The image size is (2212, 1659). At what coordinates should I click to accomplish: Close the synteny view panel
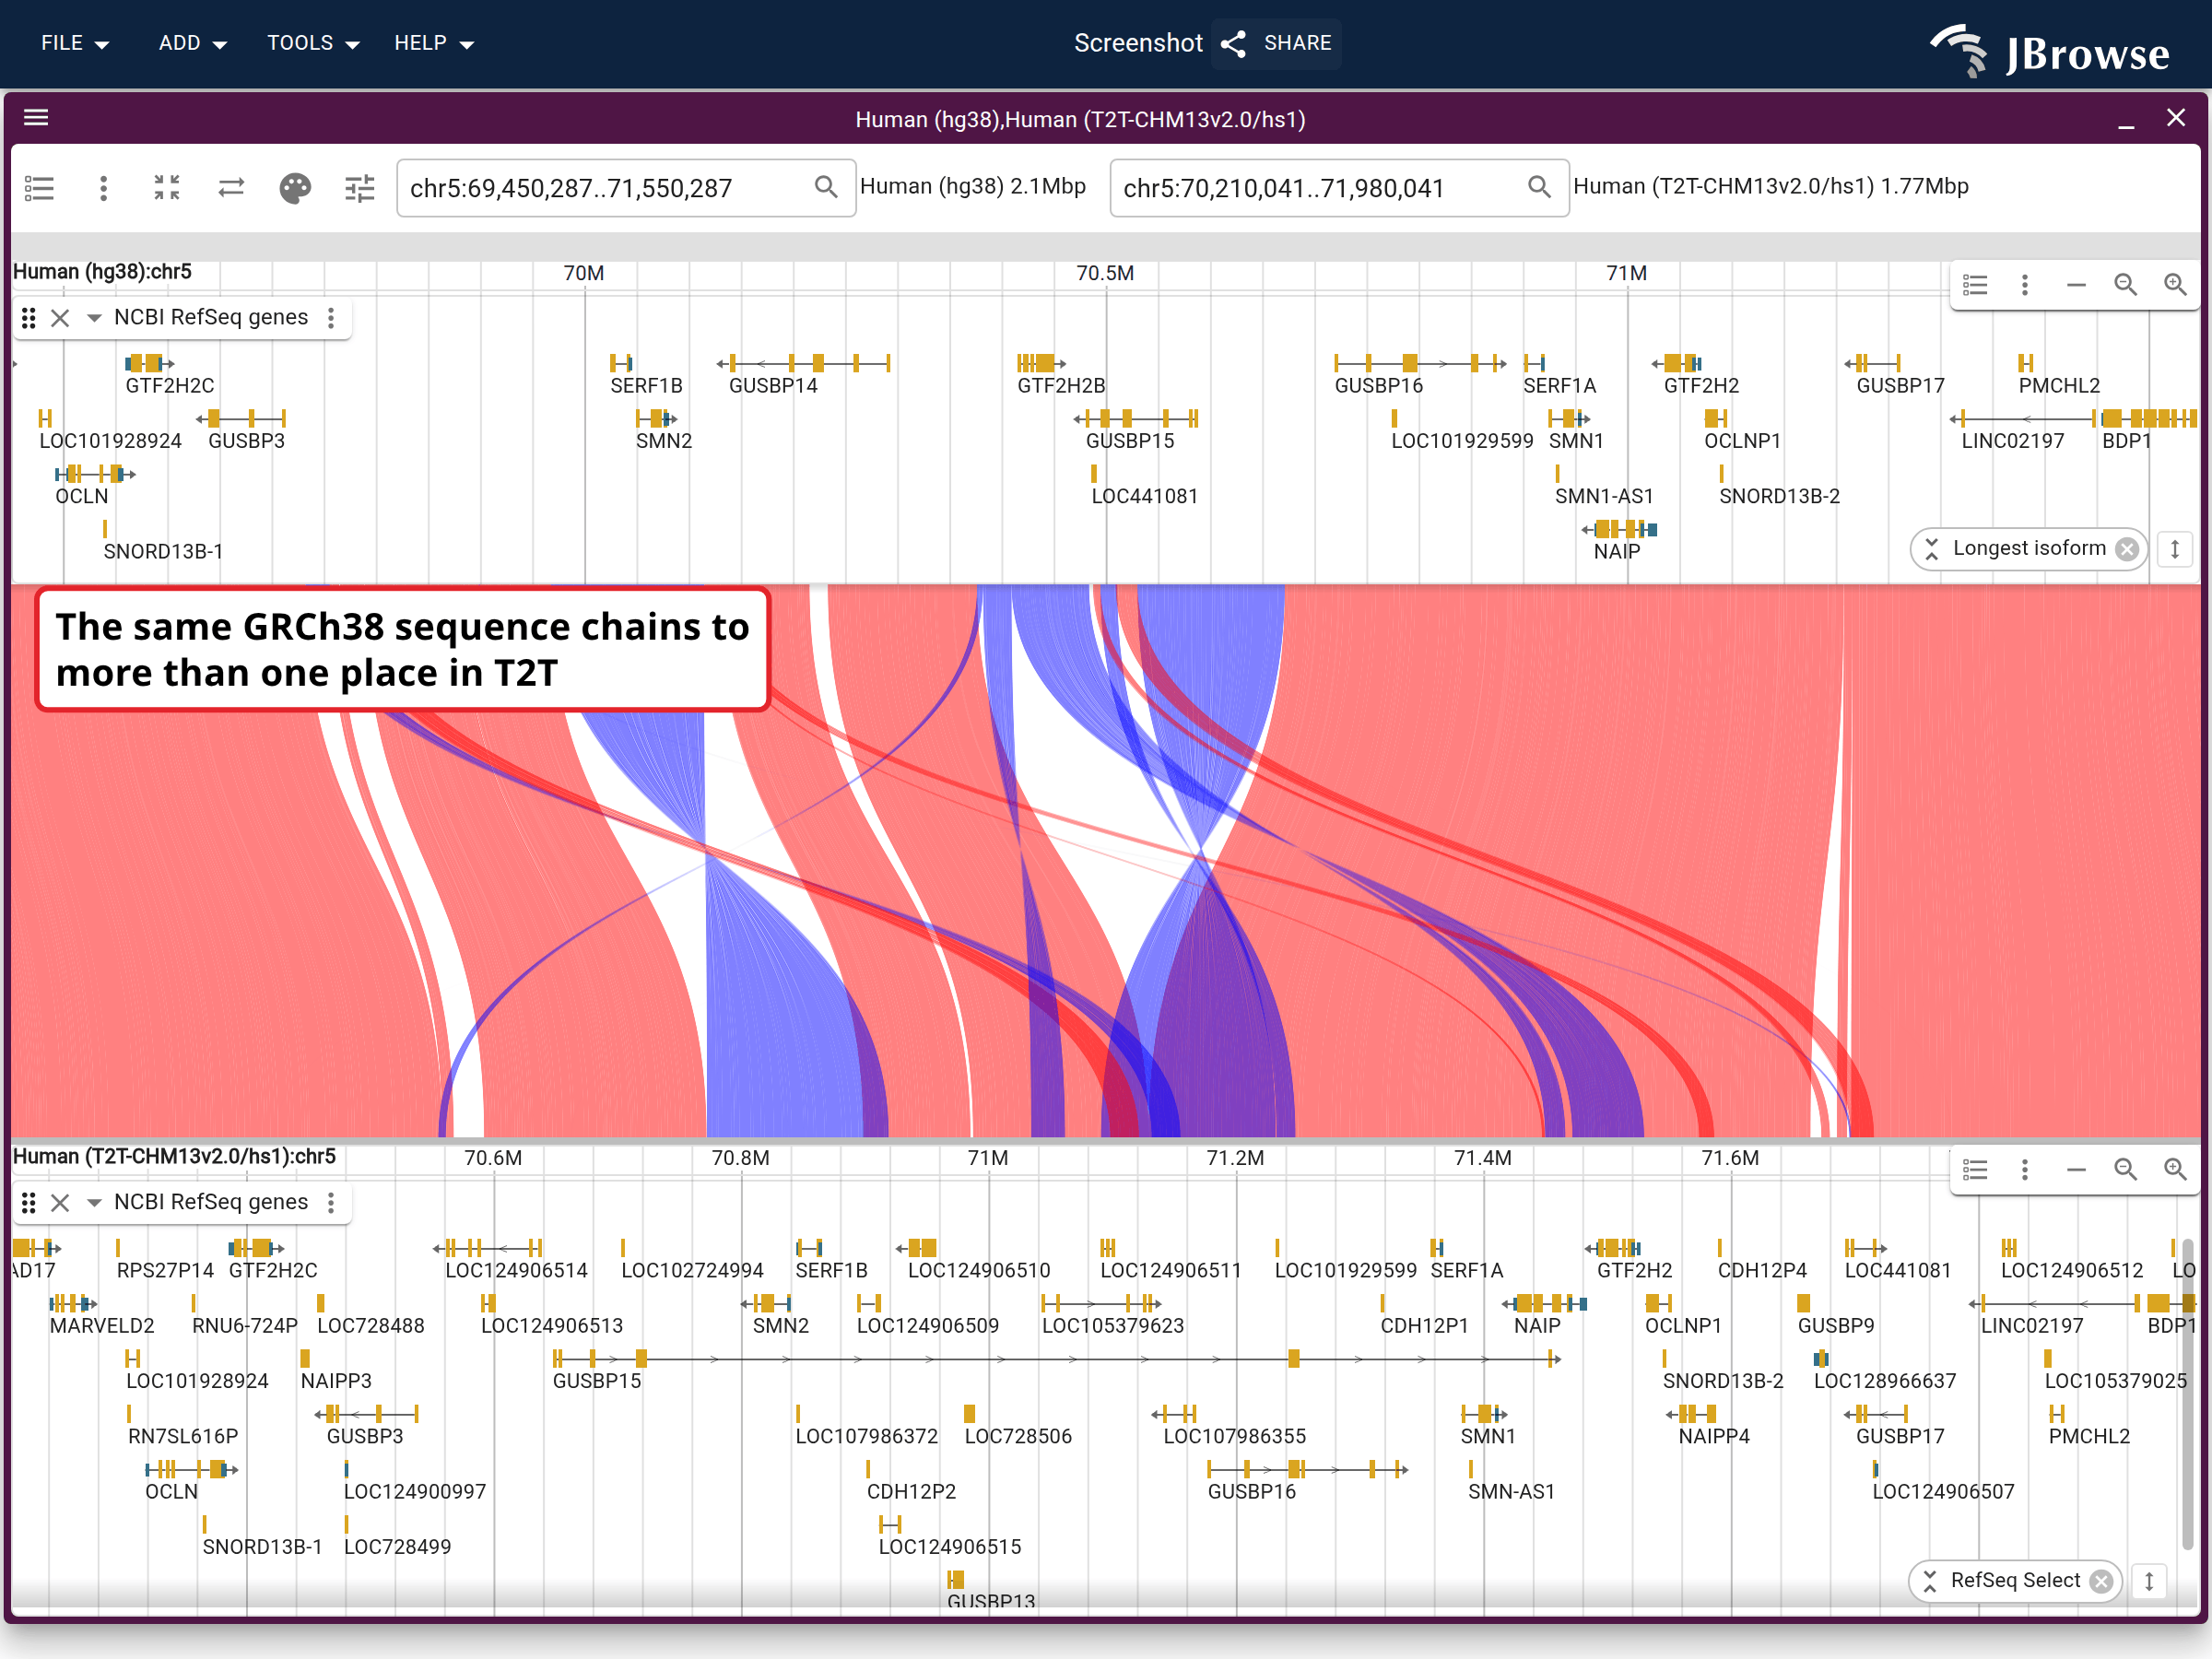point(2175,118)
